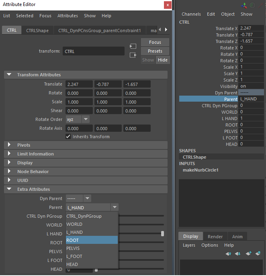The height and width of the screenshot is (276, 266).
Task: Click the Visibility value in Channel Box
Action: pyautogui.click(x=251, y=86)
